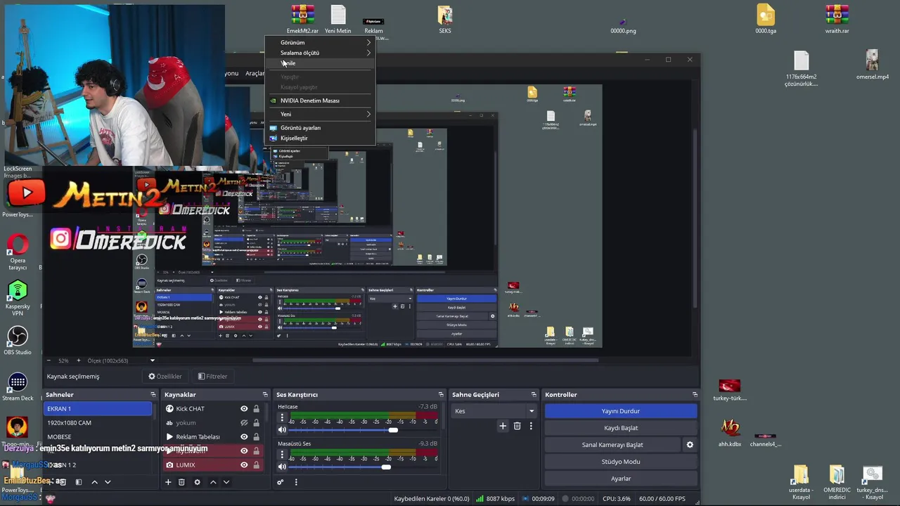Click Sanal Kamerayı Başlat button
Screen dimensions: 900x506
(612, 445)
